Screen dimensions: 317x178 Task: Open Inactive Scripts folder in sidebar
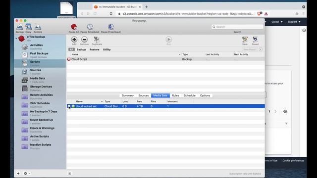coord(40,146)
